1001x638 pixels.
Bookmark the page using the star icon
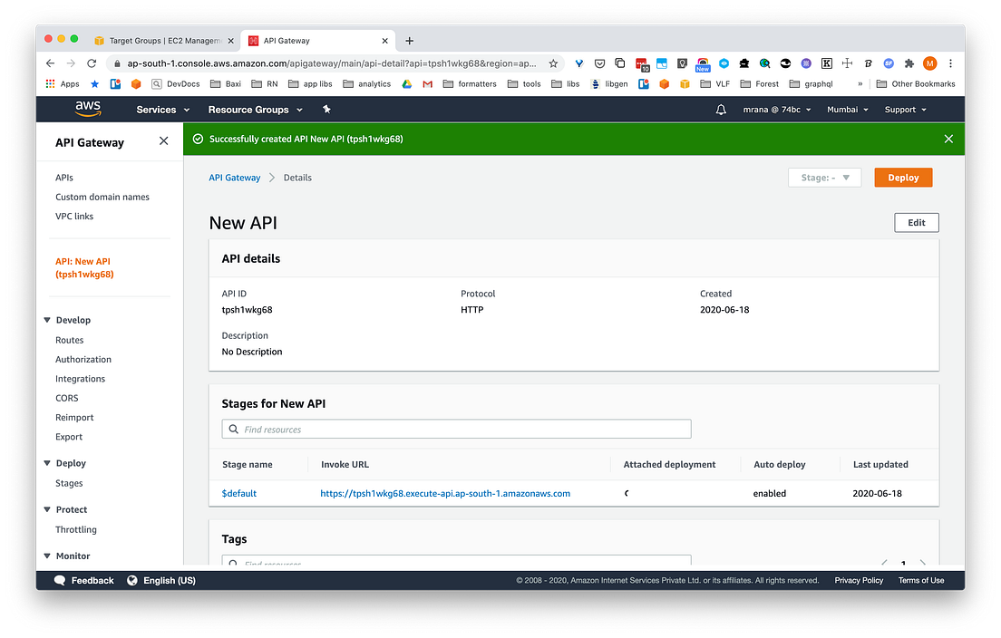coord(552,63)
